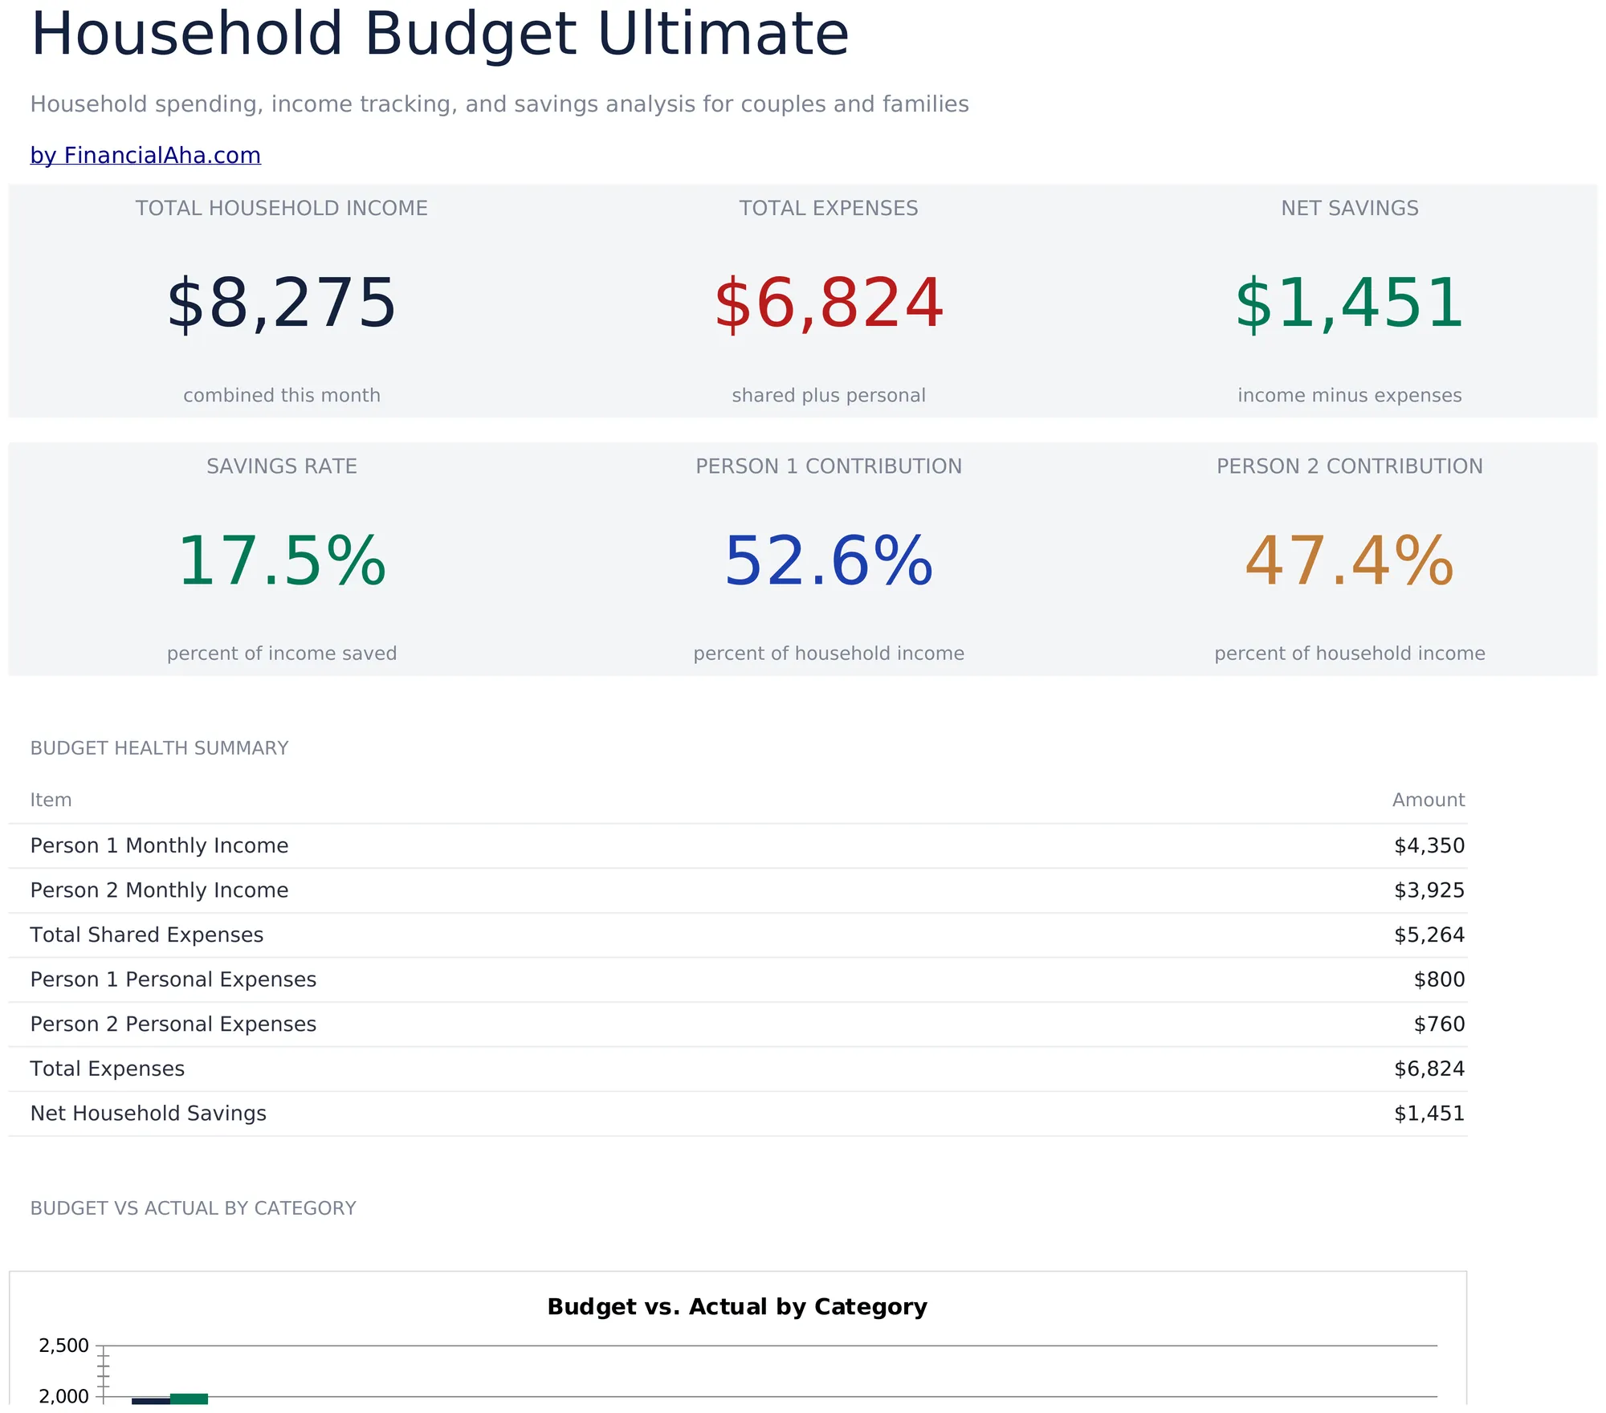Click the SAVINGS RATE card label
Viewport: 1606px width, 1413px height.
point(281,466)
